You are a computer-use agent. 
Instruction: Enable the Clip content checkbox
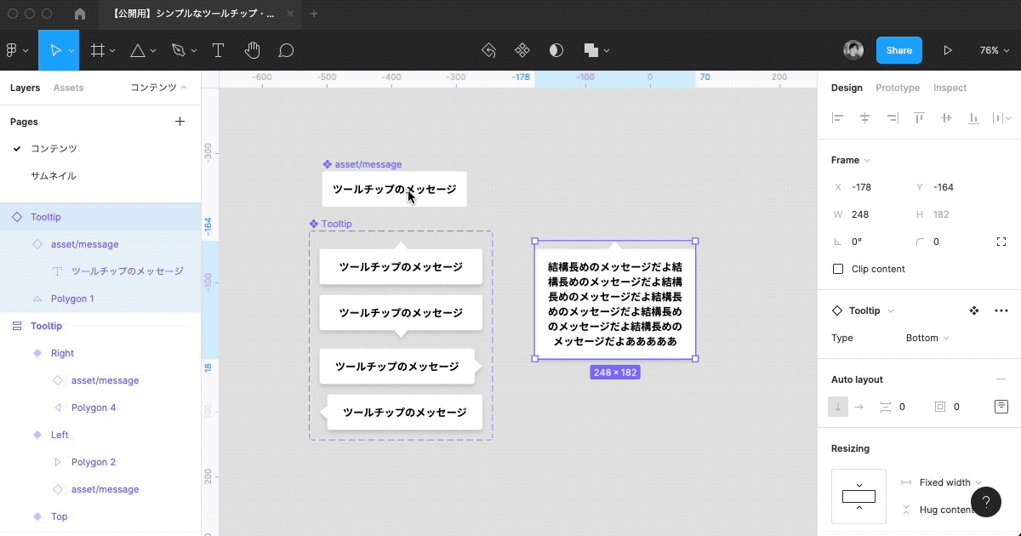coord(838,269)
